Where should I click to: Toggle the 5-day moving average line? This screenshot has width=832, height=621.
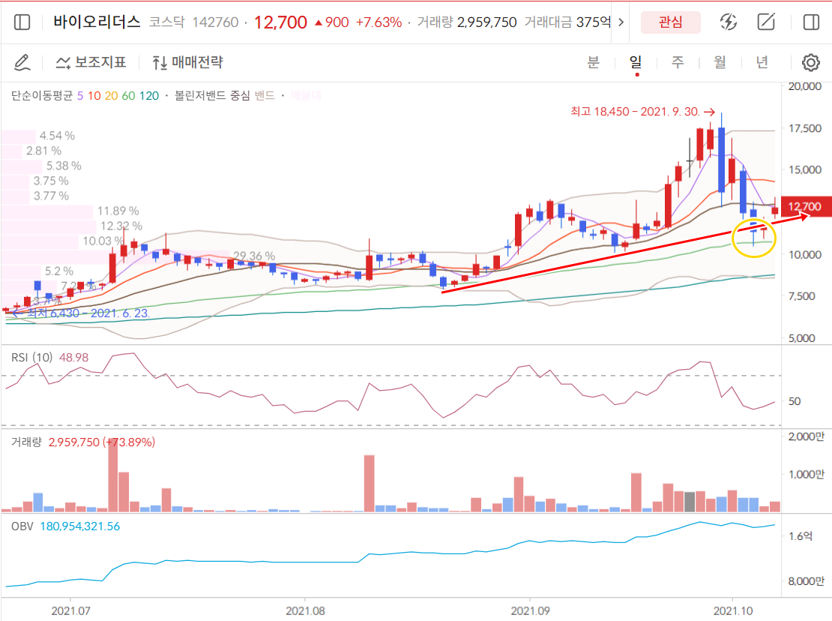80,95
